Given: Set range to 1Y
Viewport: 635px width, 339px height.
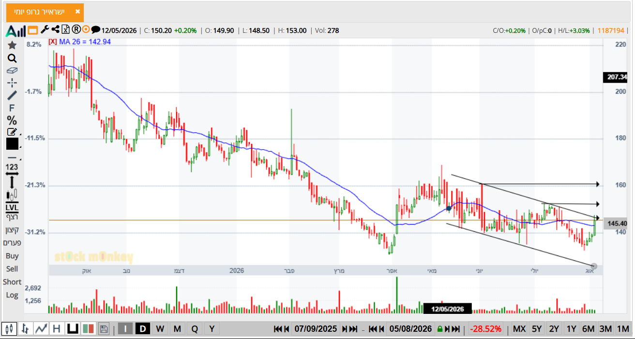Looking at the screenshot, I should point(571,329).
